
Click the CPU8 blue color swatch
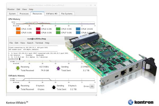tap(78, 33)
